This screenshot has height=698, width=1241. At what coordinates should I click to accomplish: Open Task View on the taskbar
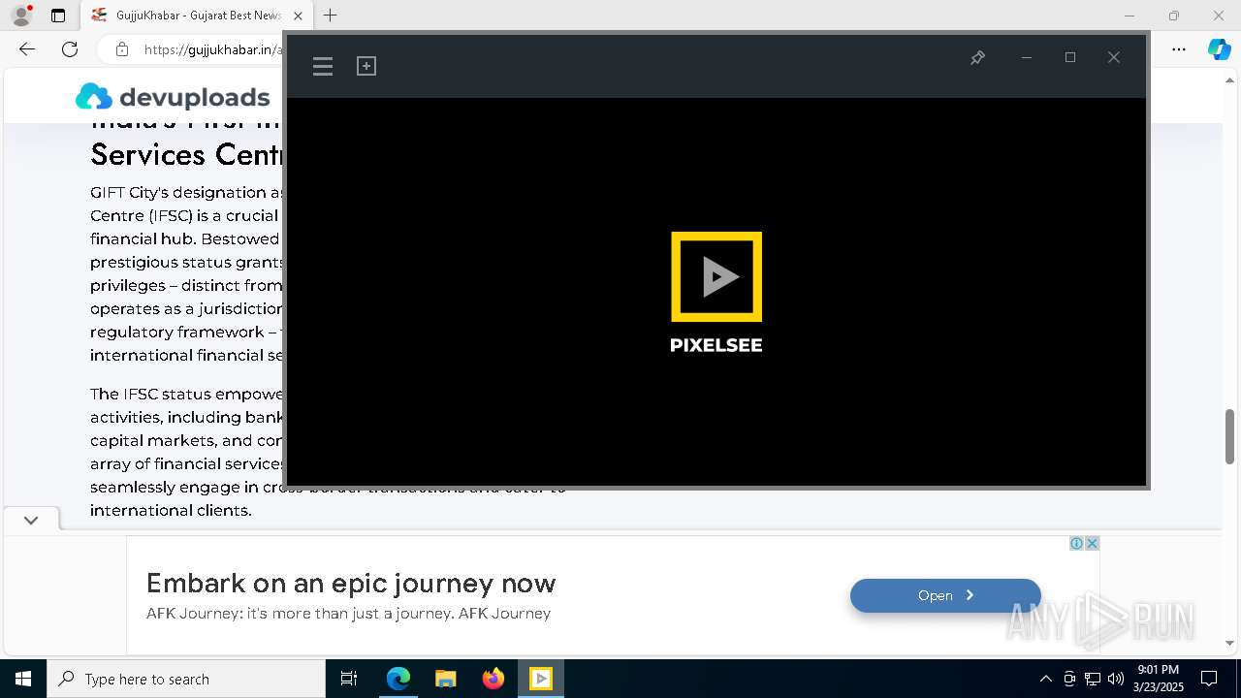click(x=349, y=679)
